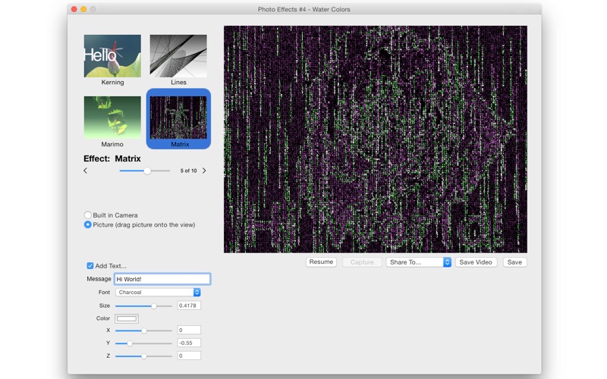The height and width of the screenshot is (379, 607).
Task: Expand the Share To menu
Action: [418, 262]
